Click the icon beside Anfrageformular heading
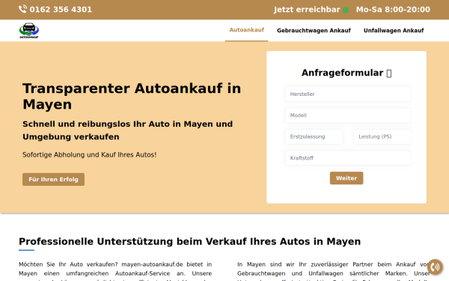Screen dimensions: 449x281 (389, 73)
